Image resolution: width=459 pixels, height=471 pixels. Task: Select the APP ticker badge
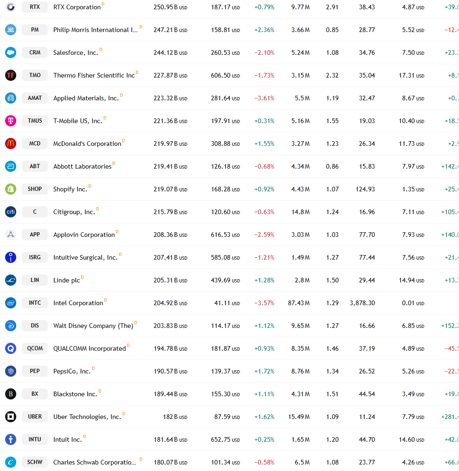(x=35, y=235)
